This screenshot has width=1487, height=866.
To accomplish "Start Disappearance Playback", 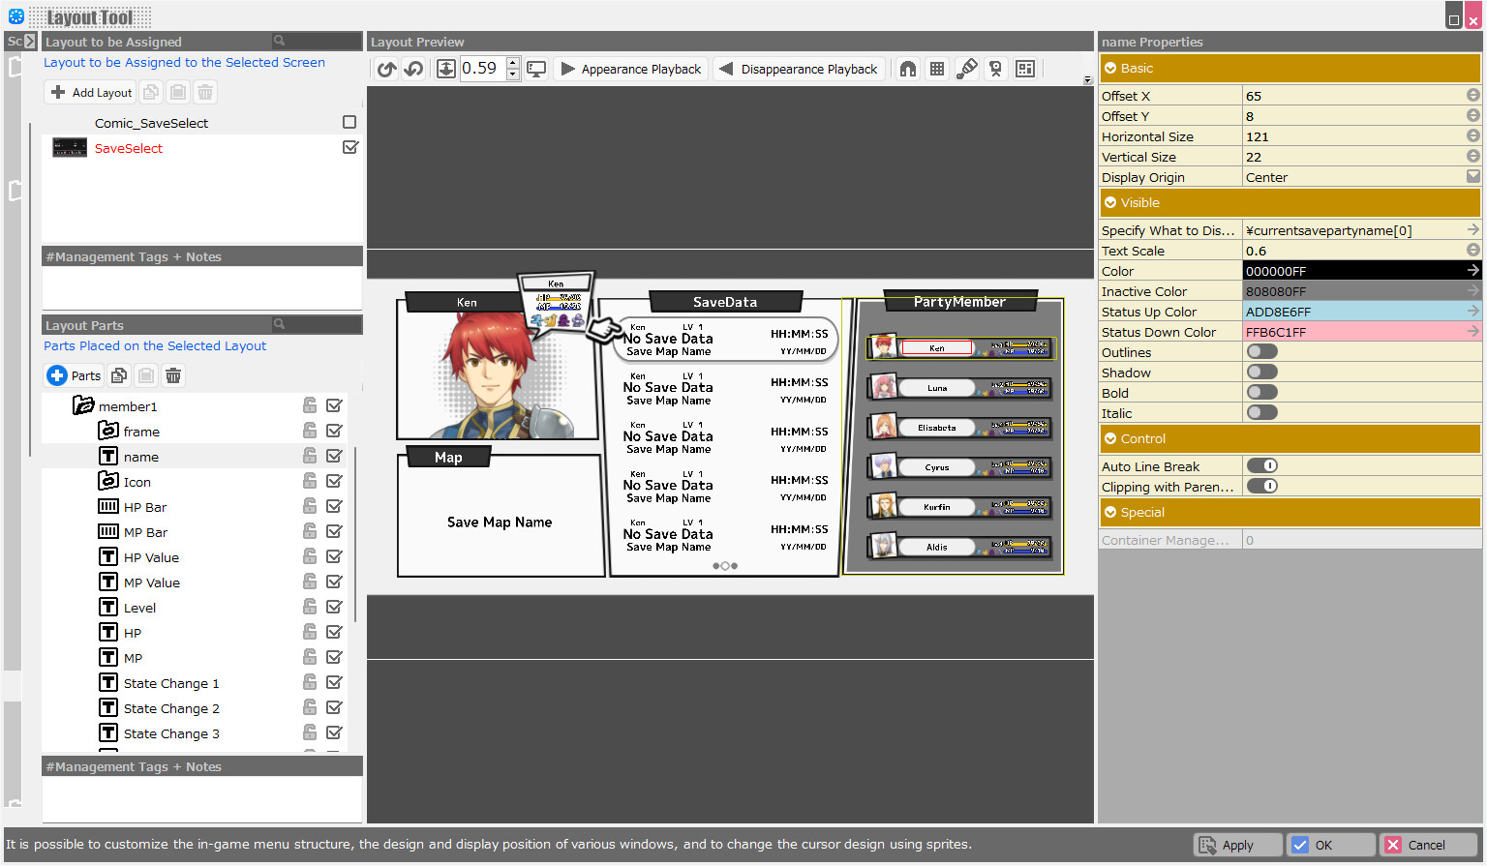I will pyautogui.click(x=799, y=68).
